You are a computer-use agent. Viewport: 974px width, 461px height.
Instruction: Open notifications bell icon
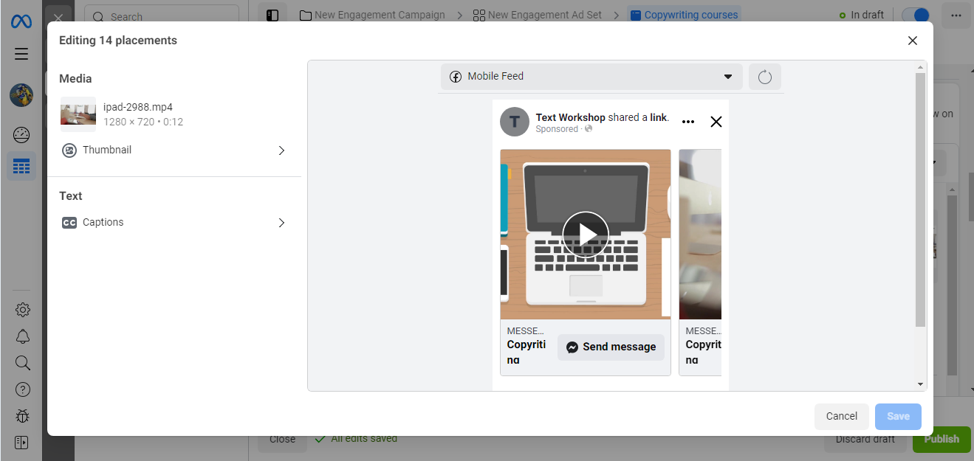(22, 336)
